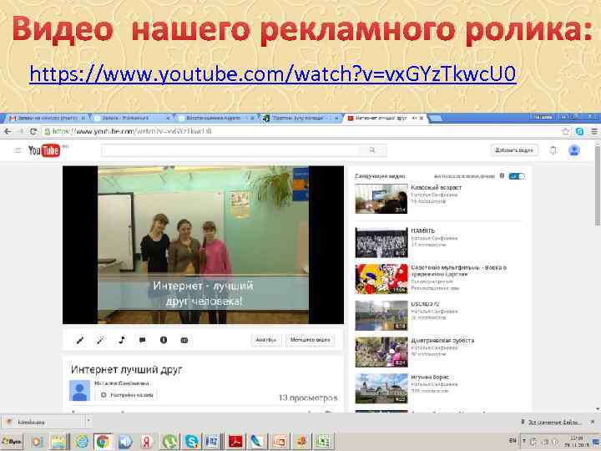Click the YouTube search magnifier button
The image size is (601, 451).
pos(372,150)
